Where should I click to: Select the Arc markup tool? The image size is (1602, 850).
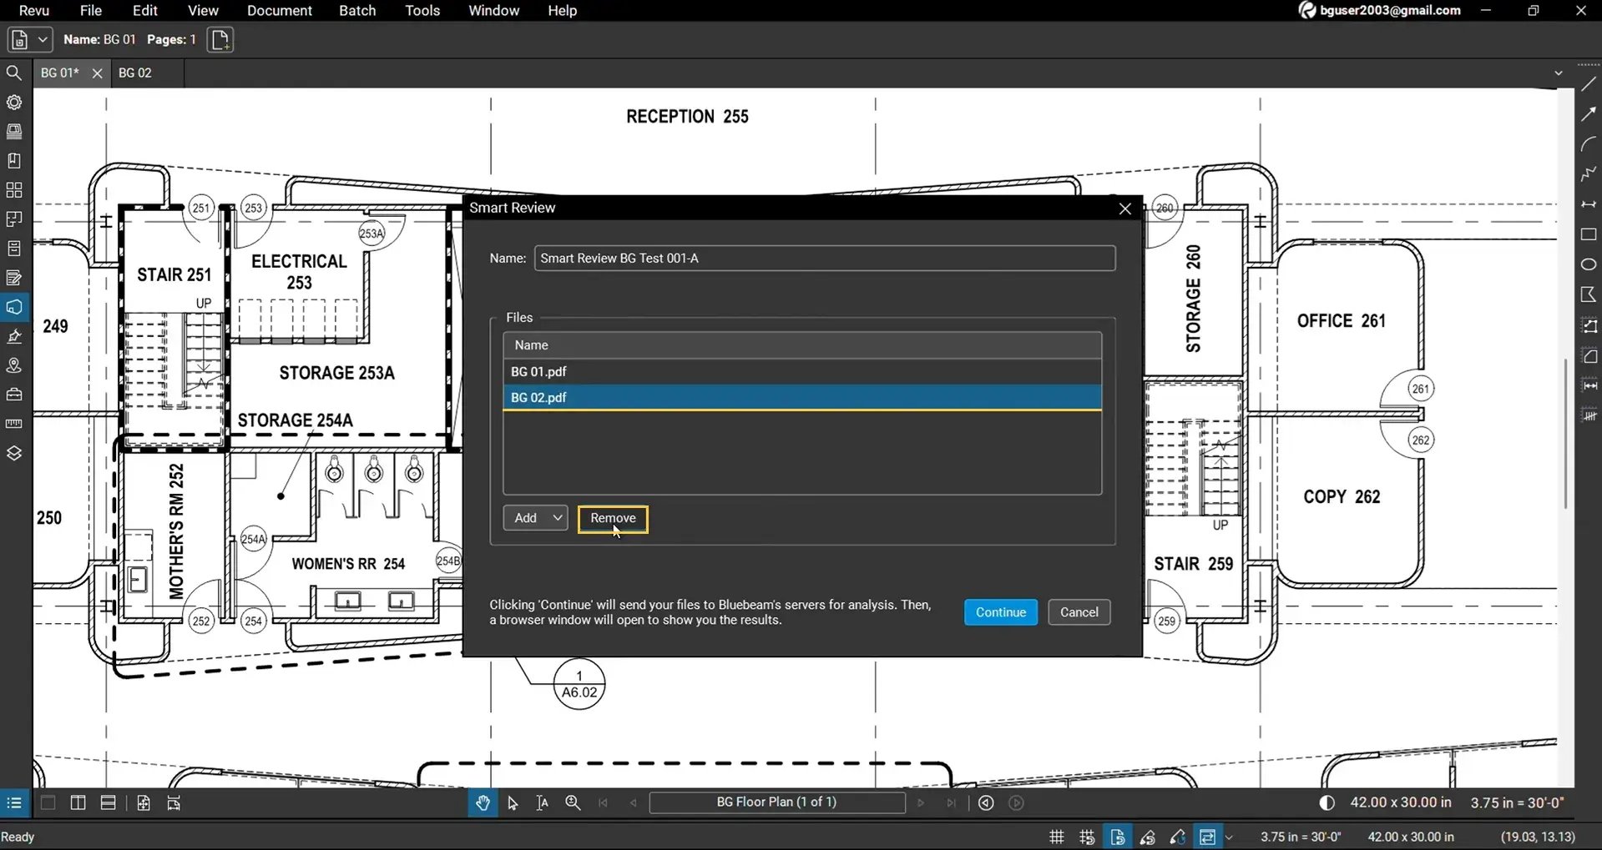1589,144
